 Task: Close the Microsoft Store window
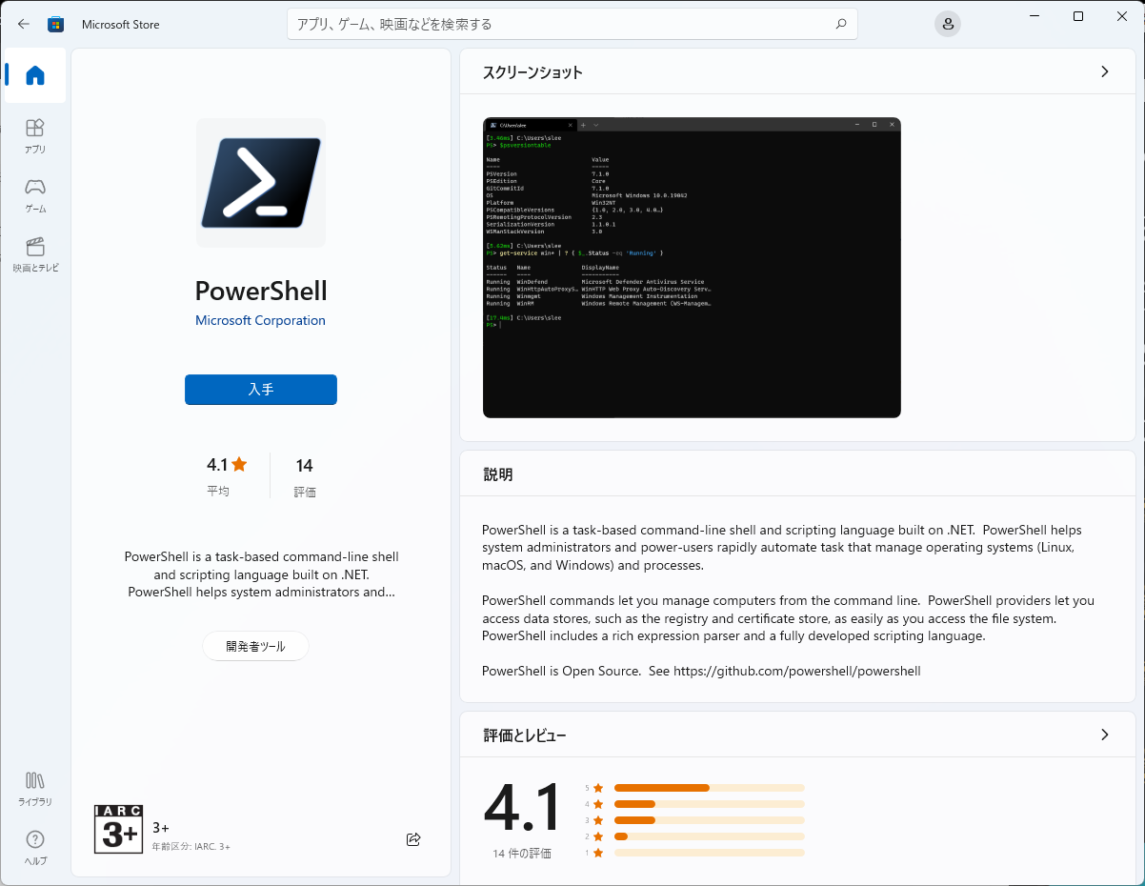[x=1122, y=16]
